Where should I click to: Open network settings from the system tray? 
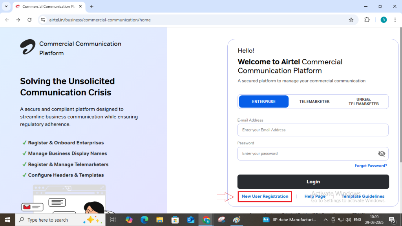pos(340,220)
